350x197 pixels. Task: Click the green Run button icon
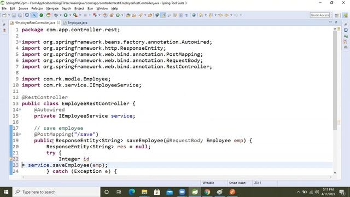(66, 15)
